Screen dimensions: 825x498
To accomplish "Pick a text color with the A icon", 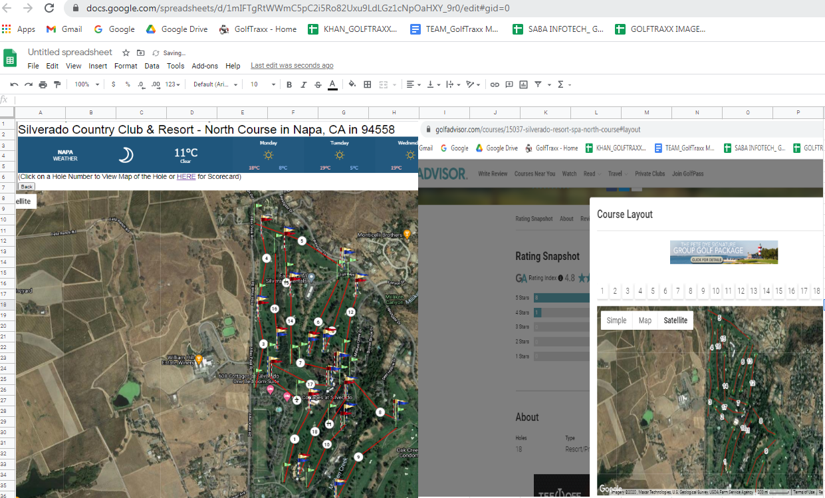I will coord(332,84).
